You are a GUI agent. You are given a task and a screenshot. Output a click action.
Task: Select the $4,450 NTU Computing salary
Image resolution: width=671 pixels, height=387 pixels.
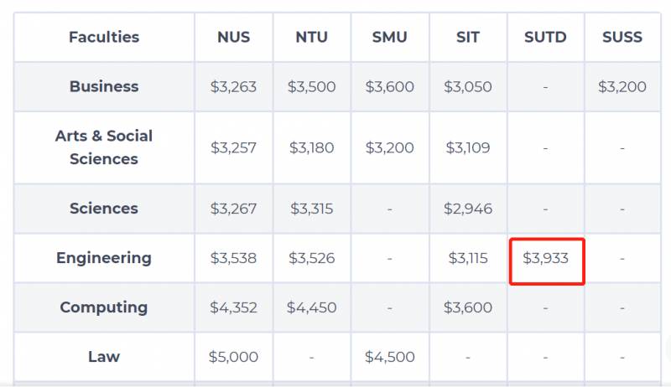[311, 307]
